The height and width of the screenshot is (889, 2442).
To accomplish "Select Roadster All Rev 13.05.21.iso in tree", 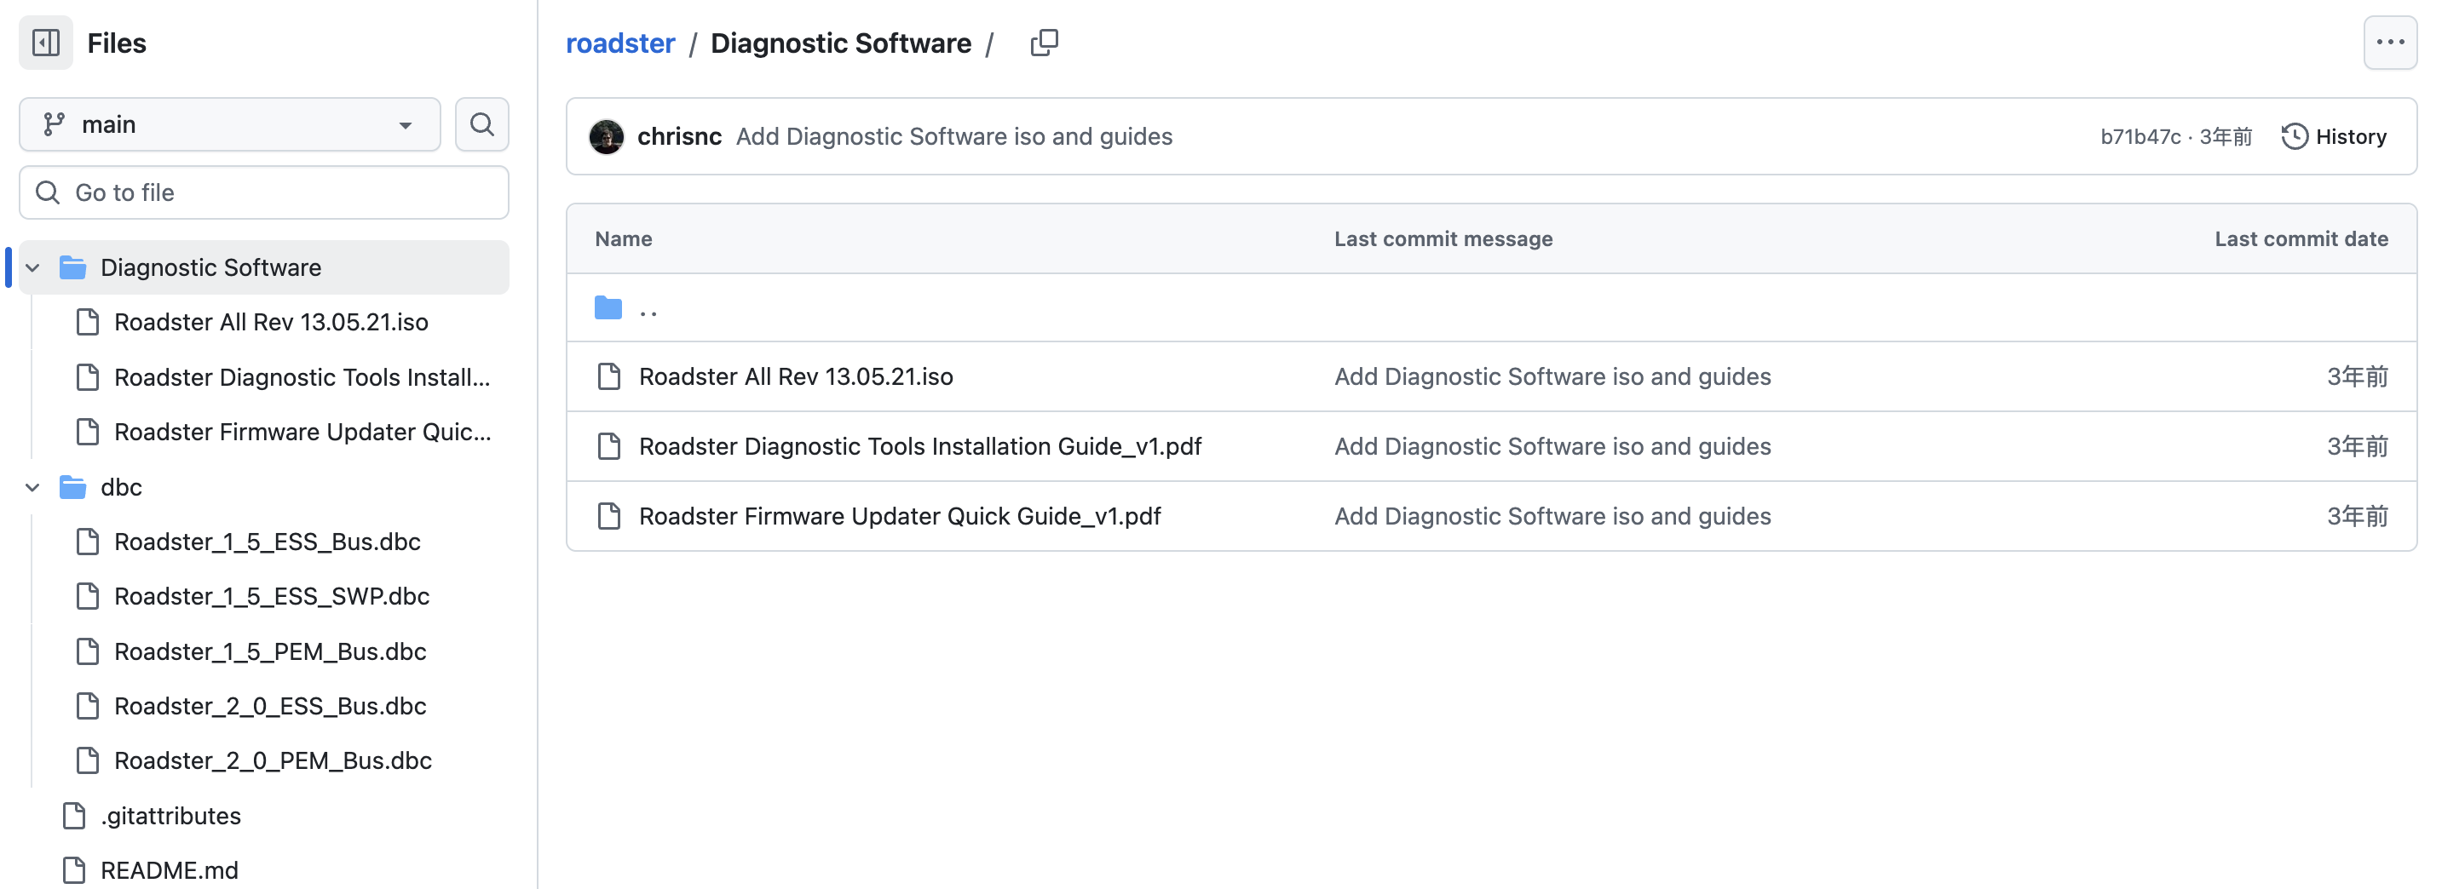I will pyautogui.click(x=271, y=322).
